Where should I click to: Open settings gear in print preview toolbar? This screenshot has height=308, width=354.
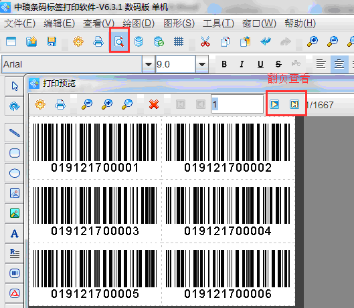tap(40, 104)
